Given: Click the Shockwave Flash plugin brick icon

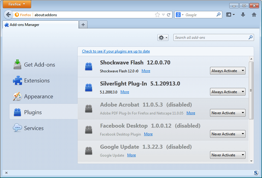Looking at the screenshot, I should (x=89, y=66).
